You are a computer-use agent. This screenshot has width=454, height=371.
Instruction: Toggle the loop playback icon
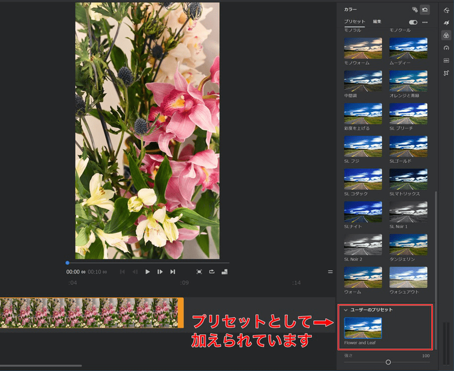tap(212, 272)
